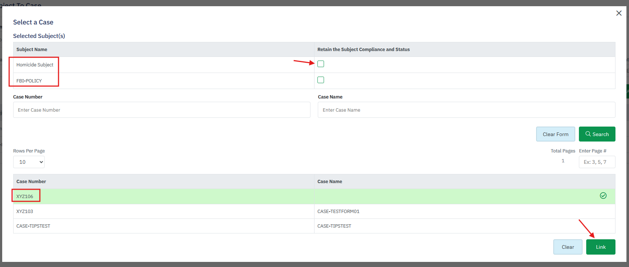The width and height of the screenshot is (629, 267).
Task: Click the green checkmark icon on XYZ106 row
Action: click(x=603, y=196)
